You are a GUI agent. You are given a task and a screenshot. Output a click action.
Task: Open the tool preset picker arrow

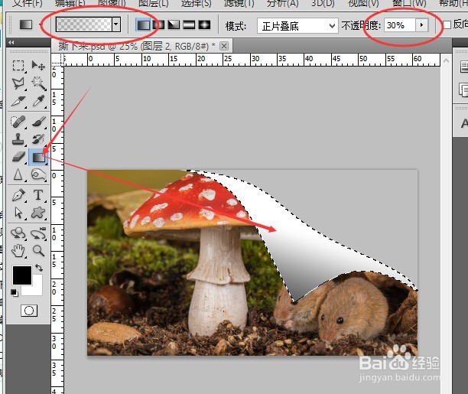[x=41, y=25]
